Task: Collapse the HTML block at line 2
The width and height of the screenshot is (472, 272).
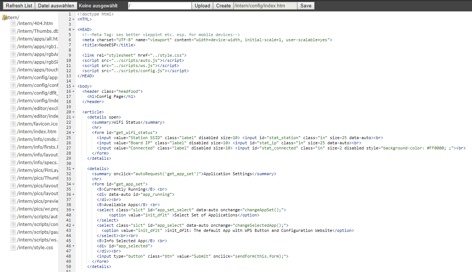Action: click(x=73, y=19)
